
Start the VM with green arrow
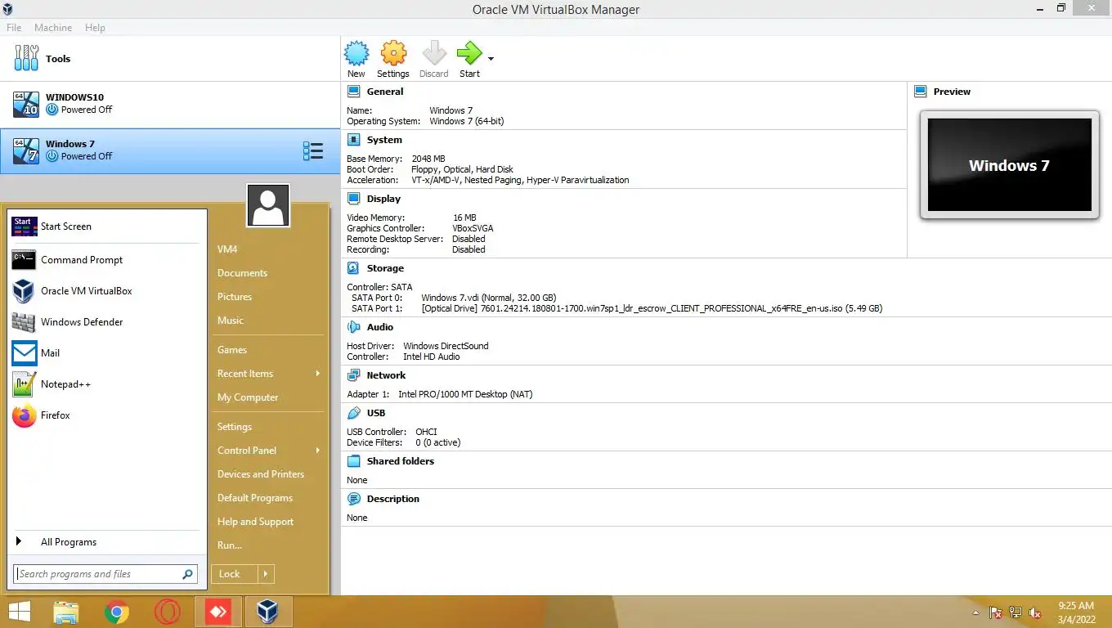[x=469, y=54]
